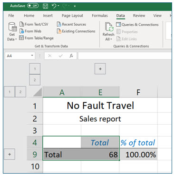
Task: Click the cell containing 68
Action: [x=100, y=154]
